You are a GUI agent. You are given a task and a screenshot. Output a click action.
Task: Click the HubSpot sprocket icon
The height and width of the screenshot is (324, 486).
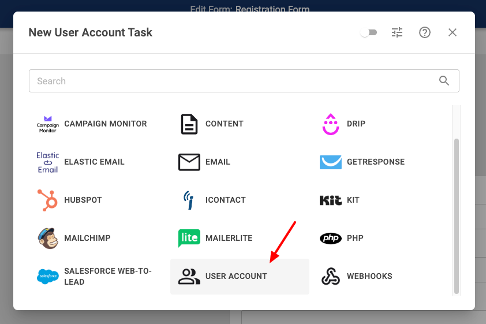(47, 200)
